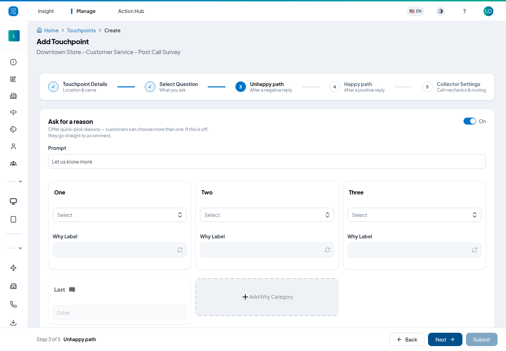The height and width of the screenshot is (351, 506).
Task: Click the Next button
Action: coord(445,339)
